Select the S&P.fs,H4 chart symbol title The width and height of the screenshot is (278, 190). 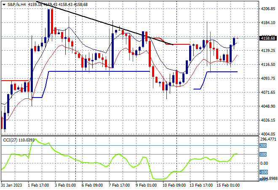pyautogui.click(x=17, y=5)
